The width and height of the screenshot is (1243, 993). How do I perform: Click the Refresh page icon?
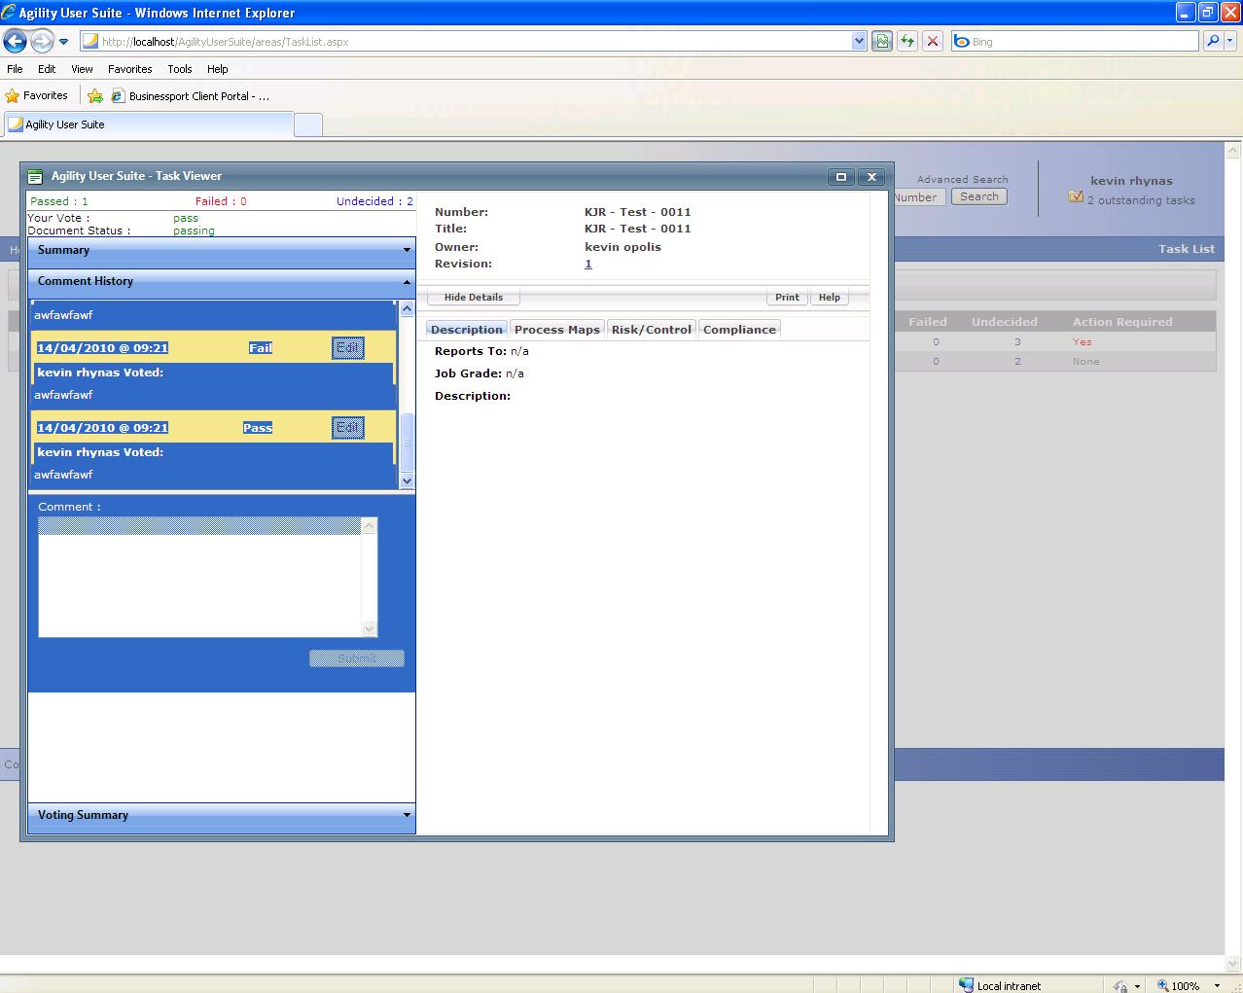[907, 42]
